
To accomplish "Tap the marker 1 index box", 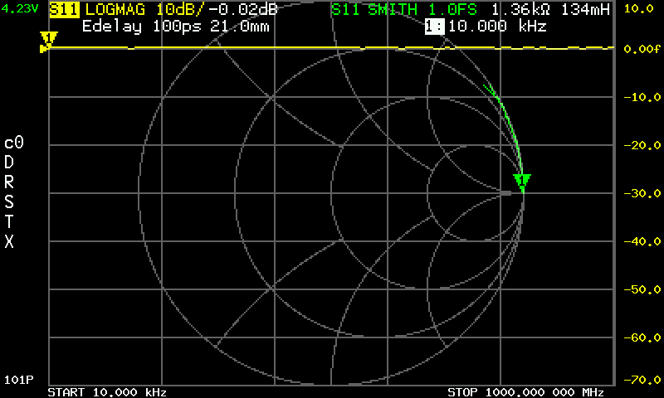I will (x=434, y=27).
